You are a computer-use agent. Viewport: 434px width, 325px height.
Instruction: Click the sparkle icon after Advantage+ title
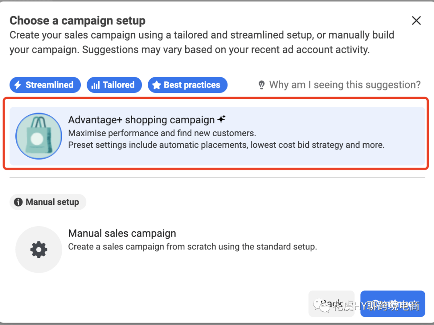click(x=221, y=119)
